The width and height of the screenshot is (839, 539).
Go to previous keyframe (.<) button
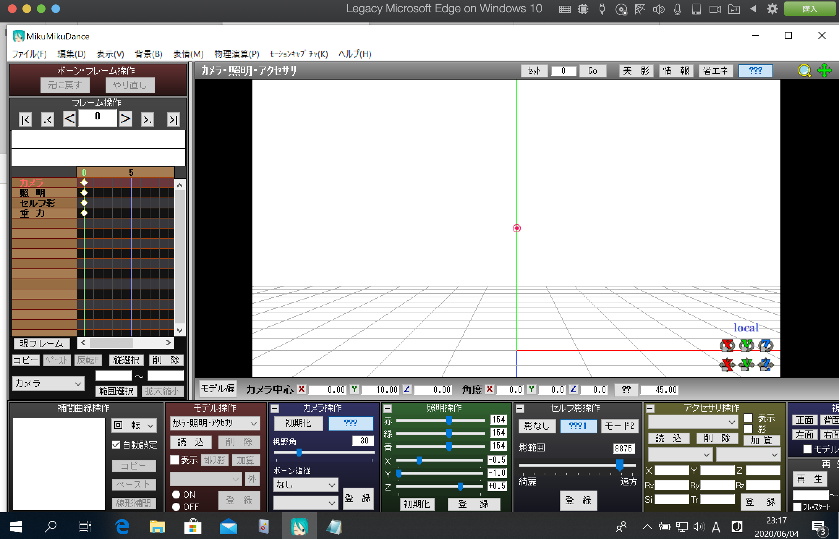tap(48, 119)
